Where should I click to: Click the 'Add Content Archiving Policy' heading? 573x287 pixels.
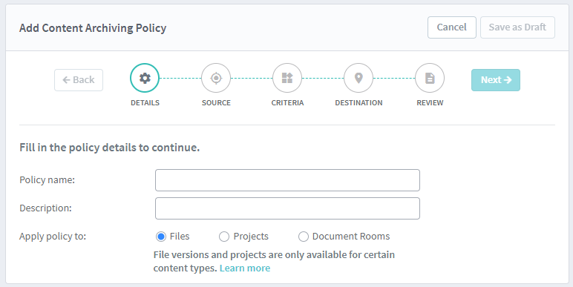coord(93,28)
